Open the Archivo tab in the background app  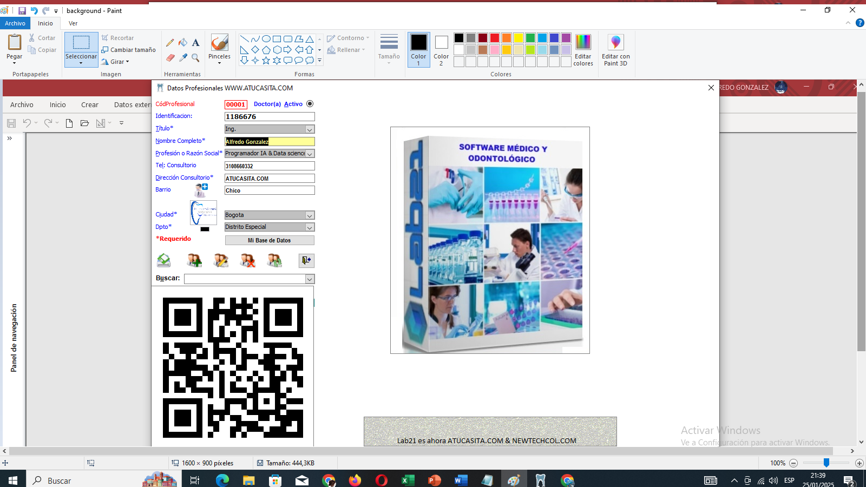22,105
